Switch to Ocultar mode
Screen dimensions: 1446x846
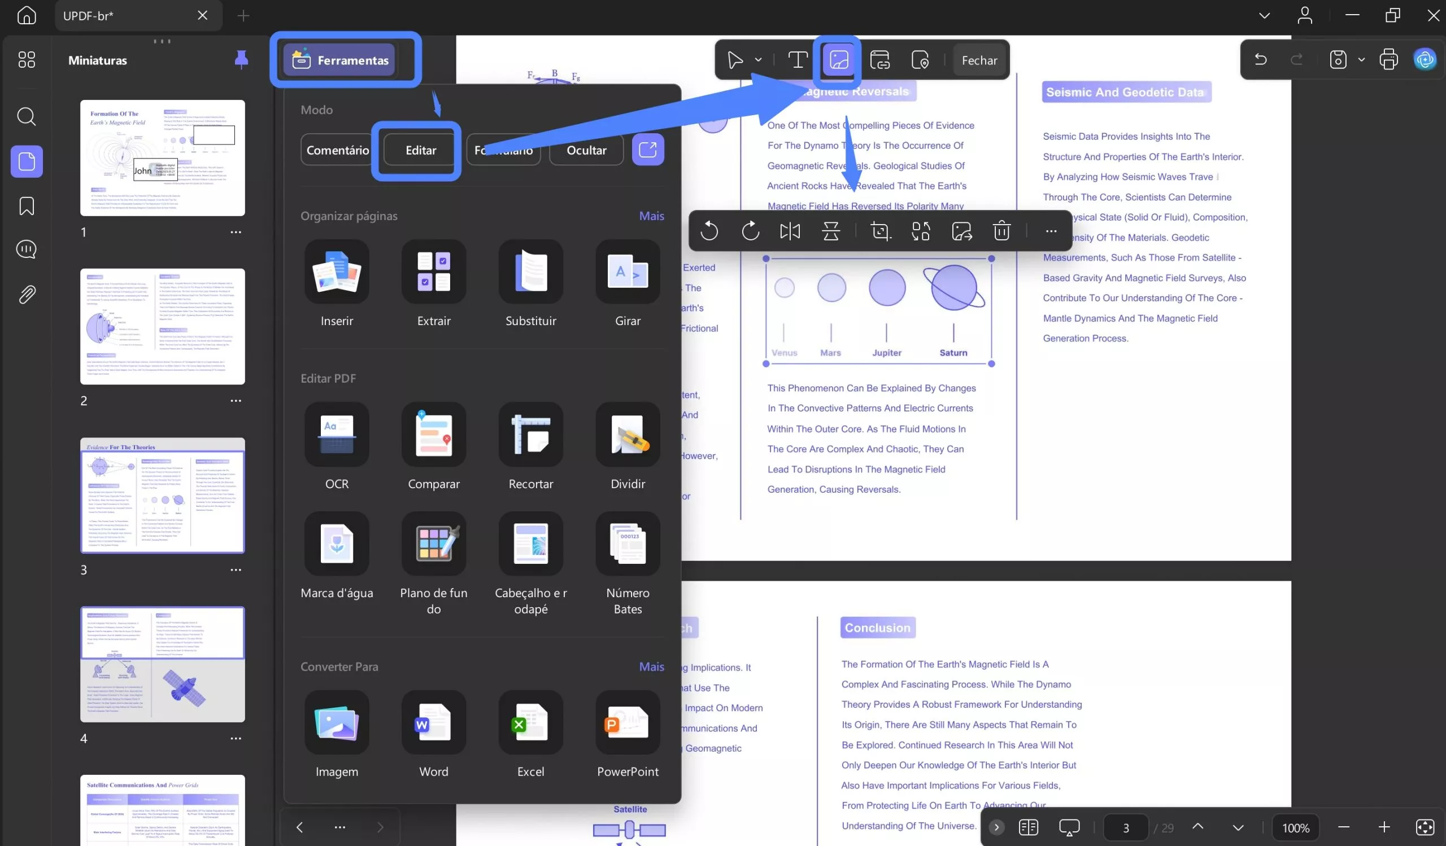(x=586, y=150)
